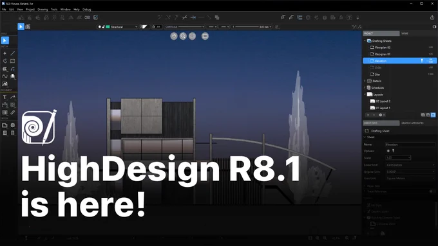Expand the Schedules tree node
Viewport: 438px width, 246px height.
click(x=365, y=87)
